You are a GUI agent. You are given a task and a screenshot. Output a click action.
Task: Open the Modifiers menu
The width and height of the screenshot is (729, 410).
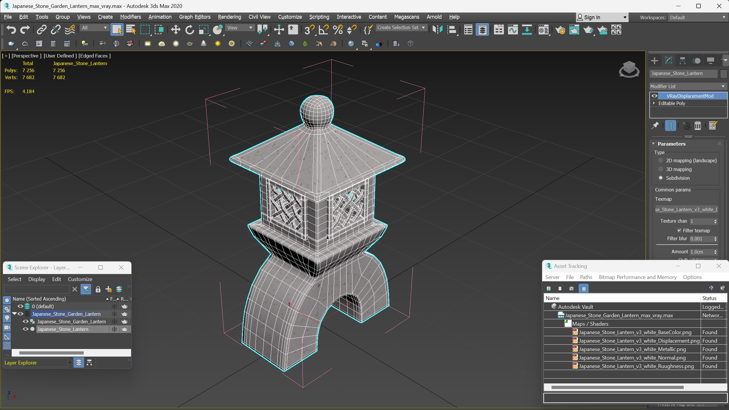click(131, 17)
